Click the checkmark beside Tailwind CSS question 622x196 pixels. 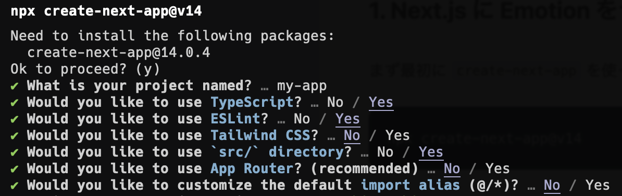(x=14, y=135)
